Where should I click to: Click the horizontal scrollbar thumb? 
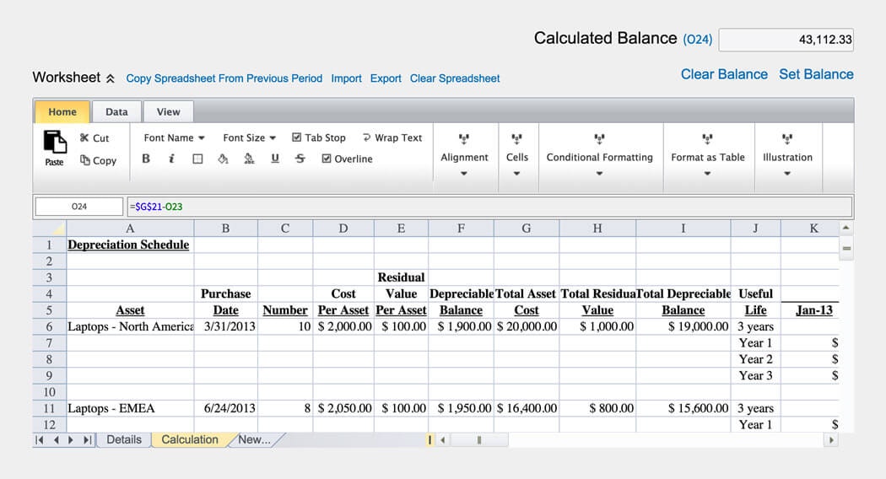[x=479, y=439]
